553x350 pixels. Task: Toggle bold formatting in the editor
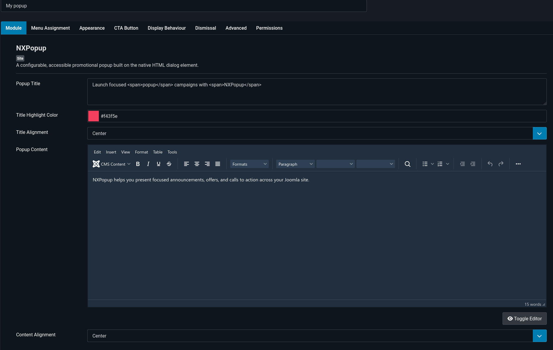[138, 164]
